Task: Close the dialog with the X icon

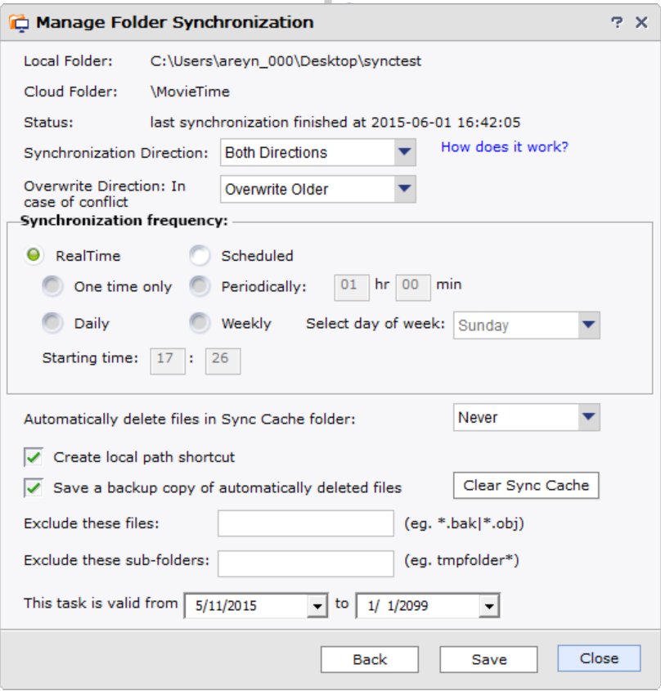Action: click(x=641, y=23)
